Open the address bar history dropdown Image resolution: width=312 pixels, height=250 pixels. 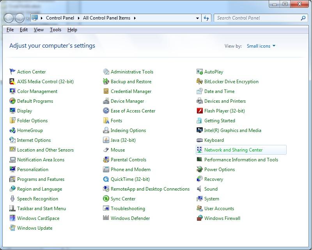coord(197,18)
